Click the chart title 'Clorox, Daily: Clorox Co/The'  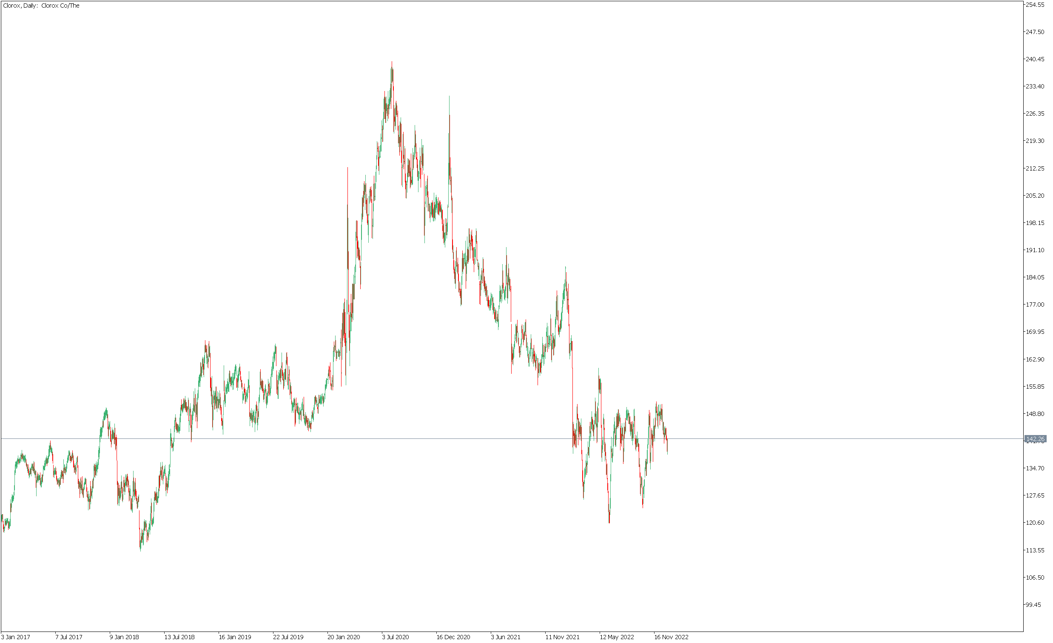pos(41,6)
